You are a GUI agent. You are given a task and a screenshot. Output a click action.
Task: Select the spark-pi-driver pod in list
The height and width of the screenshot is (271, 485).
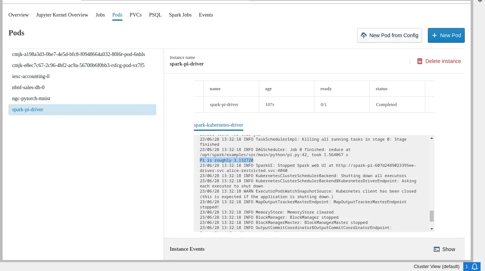tap(82, 110)
